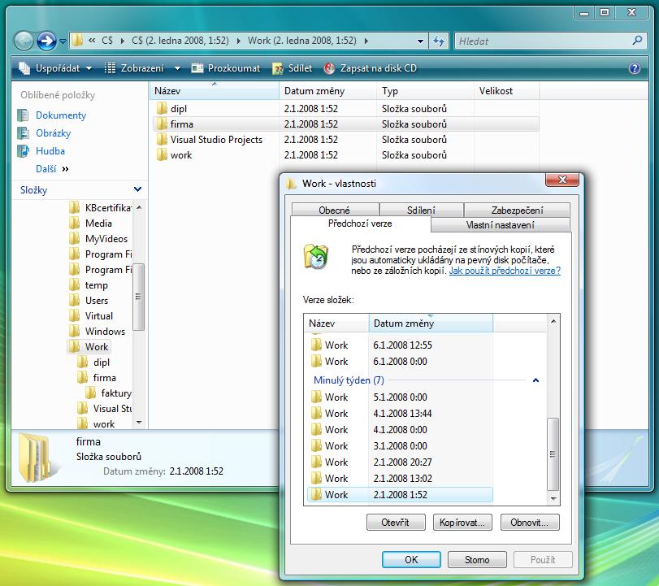The image size is (659, 586).
Task: Sort files by Datum změny column header
Action: (327, 91)
